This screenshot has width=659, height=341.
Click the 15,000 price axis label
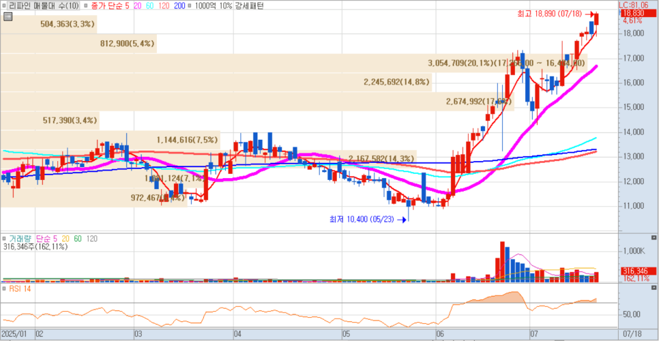pos(633,107)
